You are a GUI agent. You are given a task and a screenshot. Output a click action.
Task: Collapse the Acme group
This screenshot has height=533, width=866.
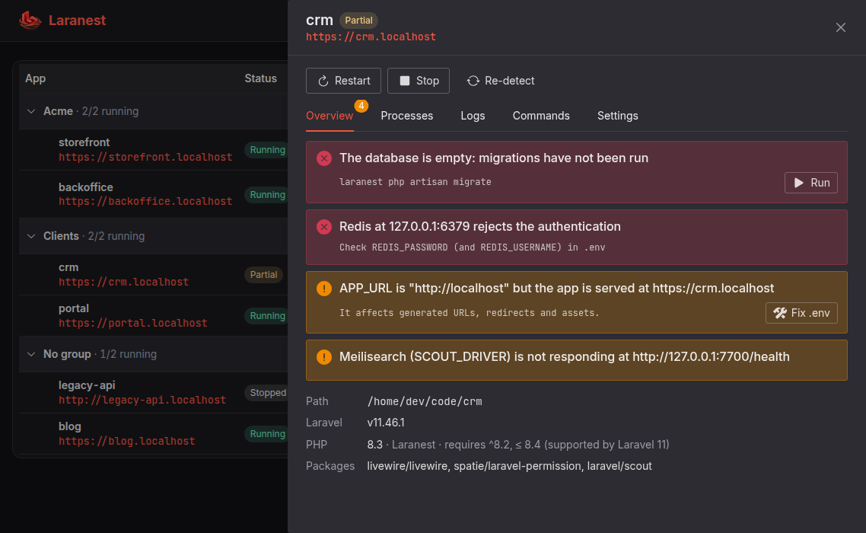click(x=31, y=112)
